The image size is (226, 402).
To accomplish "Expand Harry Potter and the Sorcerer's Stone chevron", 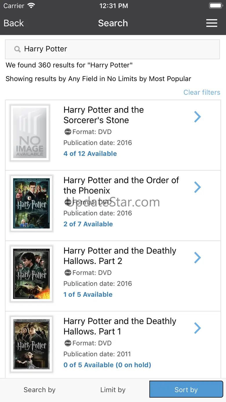I will [197, 117].
